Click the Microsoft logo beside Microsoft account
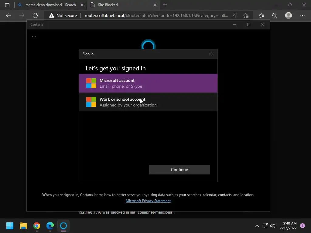 click(91, 83)
